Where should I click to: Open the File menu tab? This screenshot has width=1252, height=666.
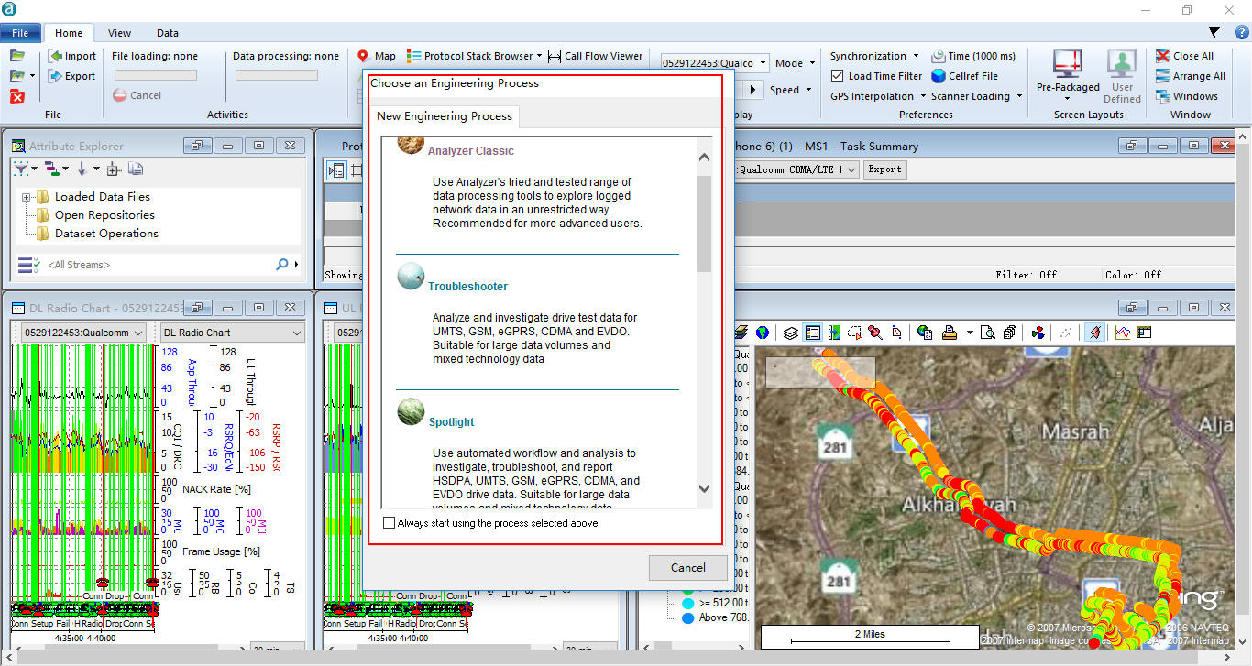click(20, 33)
